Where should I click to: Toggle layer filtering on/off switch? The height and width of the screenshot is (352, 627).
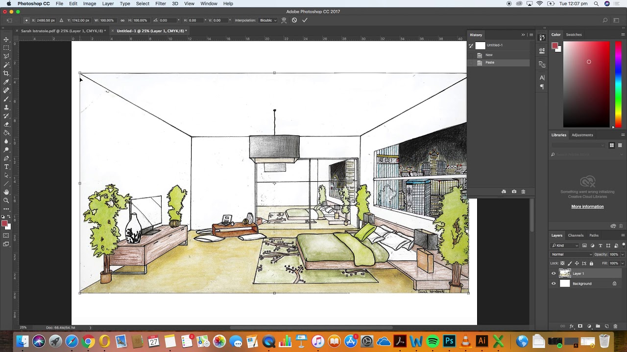[x=623, y=245]
